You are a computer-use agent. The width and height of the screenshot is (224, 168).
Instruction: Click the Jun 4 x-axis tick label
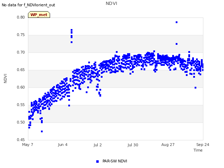point(63,145)
